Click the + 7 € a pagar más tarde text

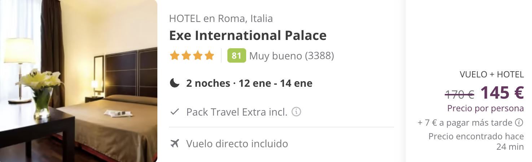(465, 123)
